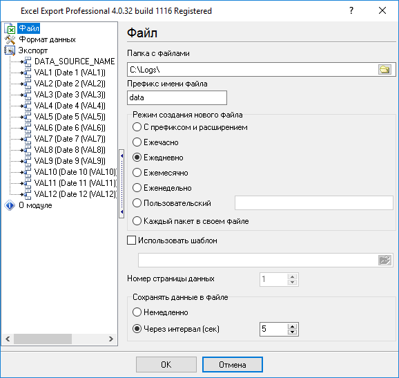The height and width of the screenshot is (378, 399).
Task: Collapse the left panel using splitter handle
Action: coord(121,184)
